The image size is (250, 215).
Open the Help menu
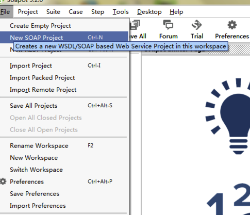coord(176,12)
